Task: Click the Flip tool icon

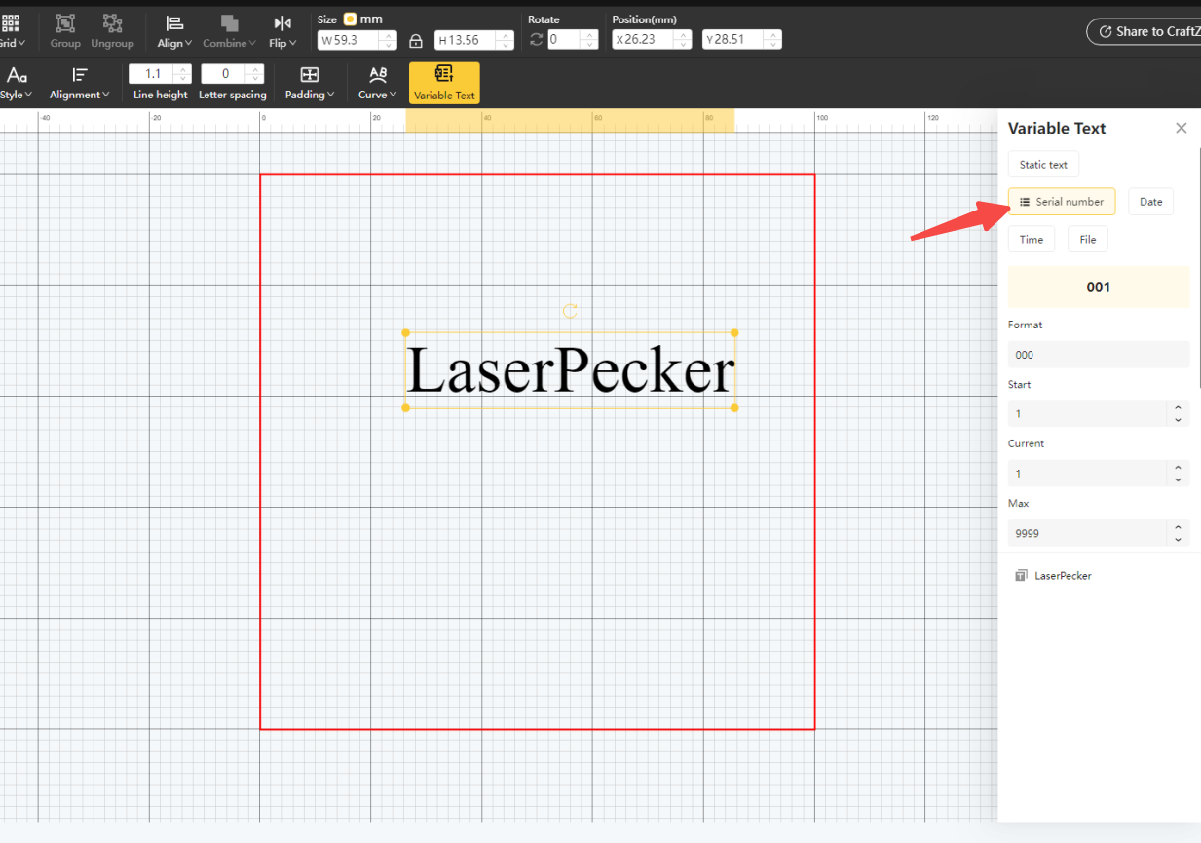Action: pos(281,23)
